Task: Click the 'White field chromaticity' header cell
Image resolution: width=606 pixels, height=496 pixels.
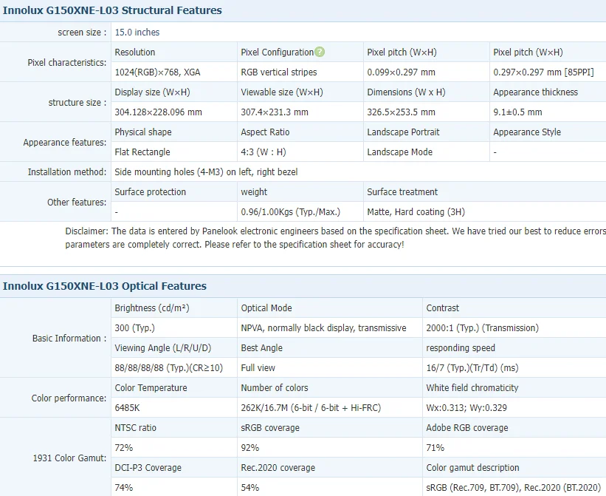Action: coord(472,388)
